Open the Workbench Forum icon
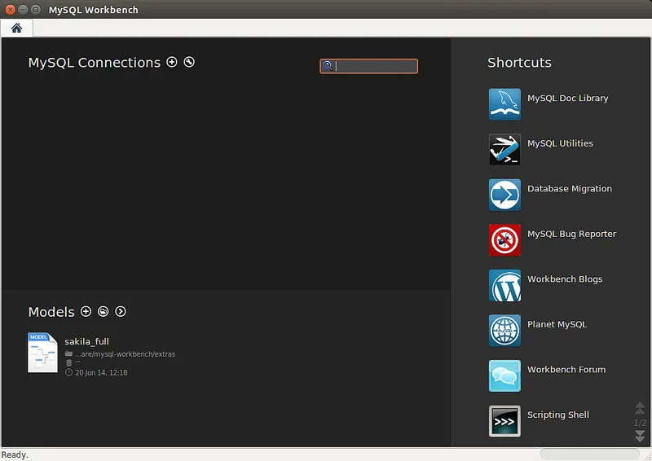 coord(504,376)
